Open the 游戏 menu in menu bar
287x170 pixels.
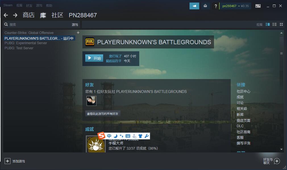39,6
